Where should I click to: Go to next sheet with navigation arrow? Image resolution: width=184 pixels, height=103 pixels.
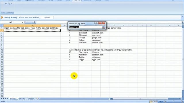click(x=5, y=99)
